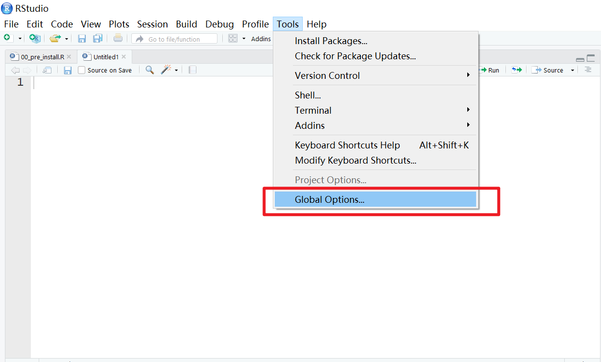Open the New File dropdown arrow
The image size is (601, 362).
click(x=20, y=39)
